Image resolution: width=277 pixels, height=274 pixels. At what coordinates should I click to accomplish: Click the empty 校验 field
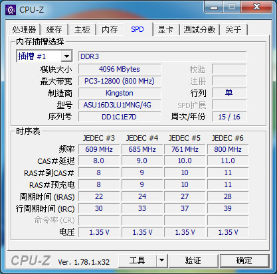tap(229, 69)
